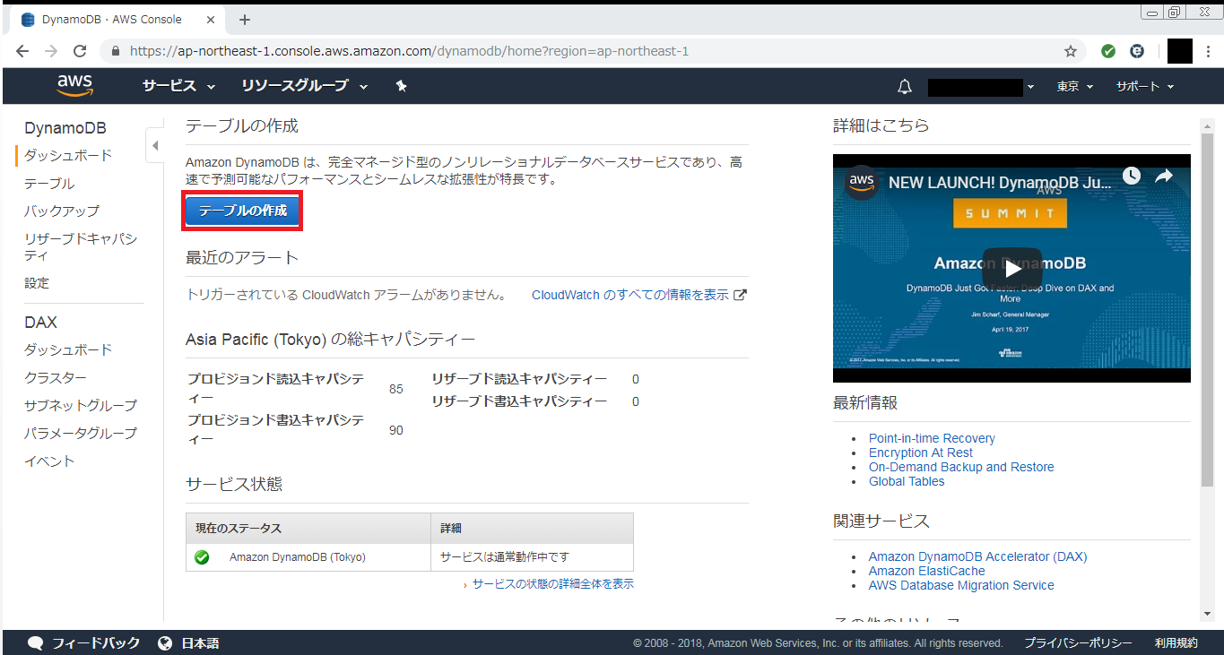Open the Point-in-time Recovery link
1224x655 pixels.
tap(932, 438)
